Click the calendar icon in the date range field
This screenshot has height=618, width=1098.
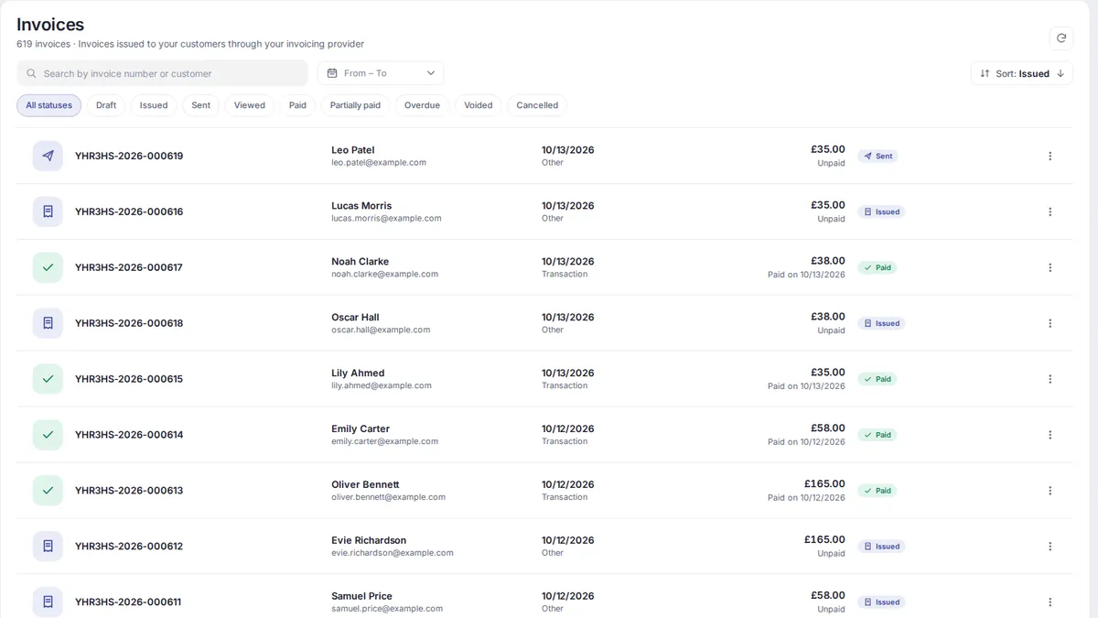pyautogui.click(x=332, y=73)
